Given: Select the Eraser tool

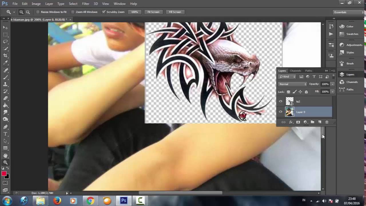Looking at the screenshot, I should pos(5,98).
